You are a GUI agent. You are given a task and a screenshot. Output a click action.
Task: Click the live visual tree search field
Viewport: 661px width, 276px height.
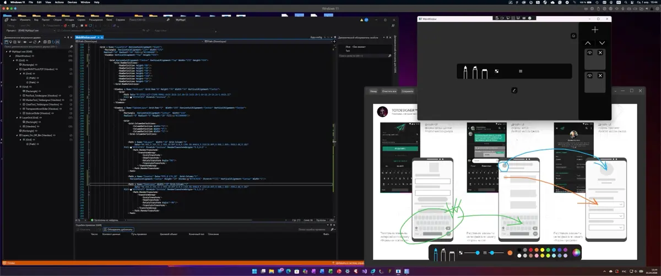click(x=37, y=47)
